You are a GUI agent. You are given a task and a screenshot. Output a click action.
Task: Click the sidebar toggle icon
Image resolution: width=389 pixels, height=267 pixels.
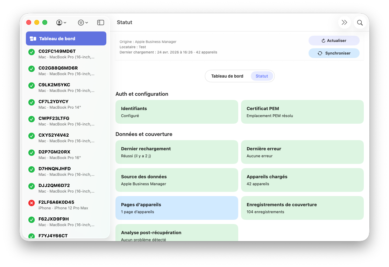click(100, 22)
